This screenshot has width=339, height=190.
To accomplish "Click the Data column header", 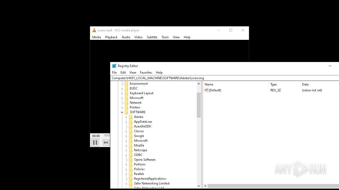I will coord(320,84).
